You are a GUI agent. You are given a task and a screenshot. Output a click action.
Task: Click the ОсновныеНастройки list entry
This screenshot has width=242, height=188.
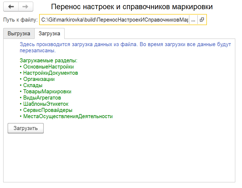tap(48, 67)
